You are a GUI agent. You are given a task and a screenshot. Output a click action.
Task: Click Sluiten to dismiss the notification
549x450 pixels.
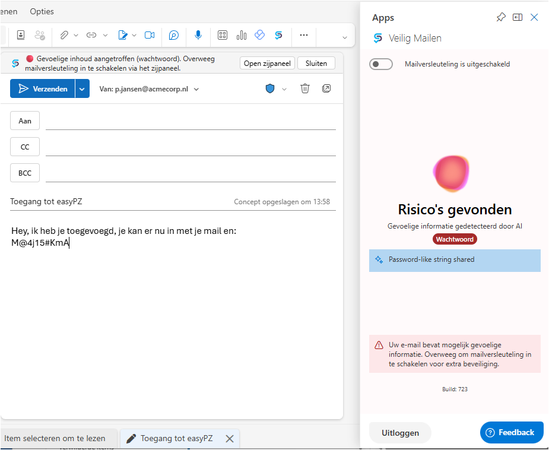coord(316,64)
